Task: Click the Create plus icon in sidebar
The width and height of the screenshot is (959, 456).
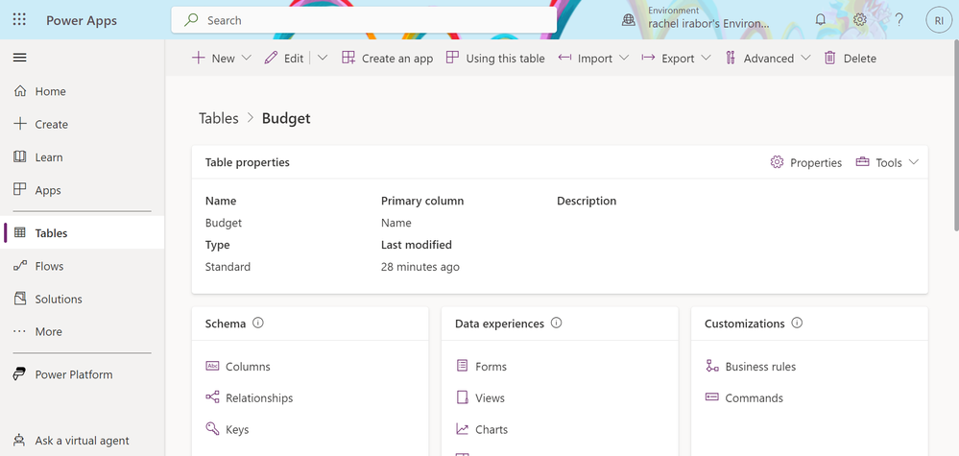Action: click(x=20, y=124)
